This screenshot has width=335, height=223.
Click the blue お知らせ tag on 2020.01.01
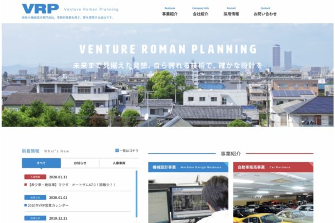(x=35, y=197)
